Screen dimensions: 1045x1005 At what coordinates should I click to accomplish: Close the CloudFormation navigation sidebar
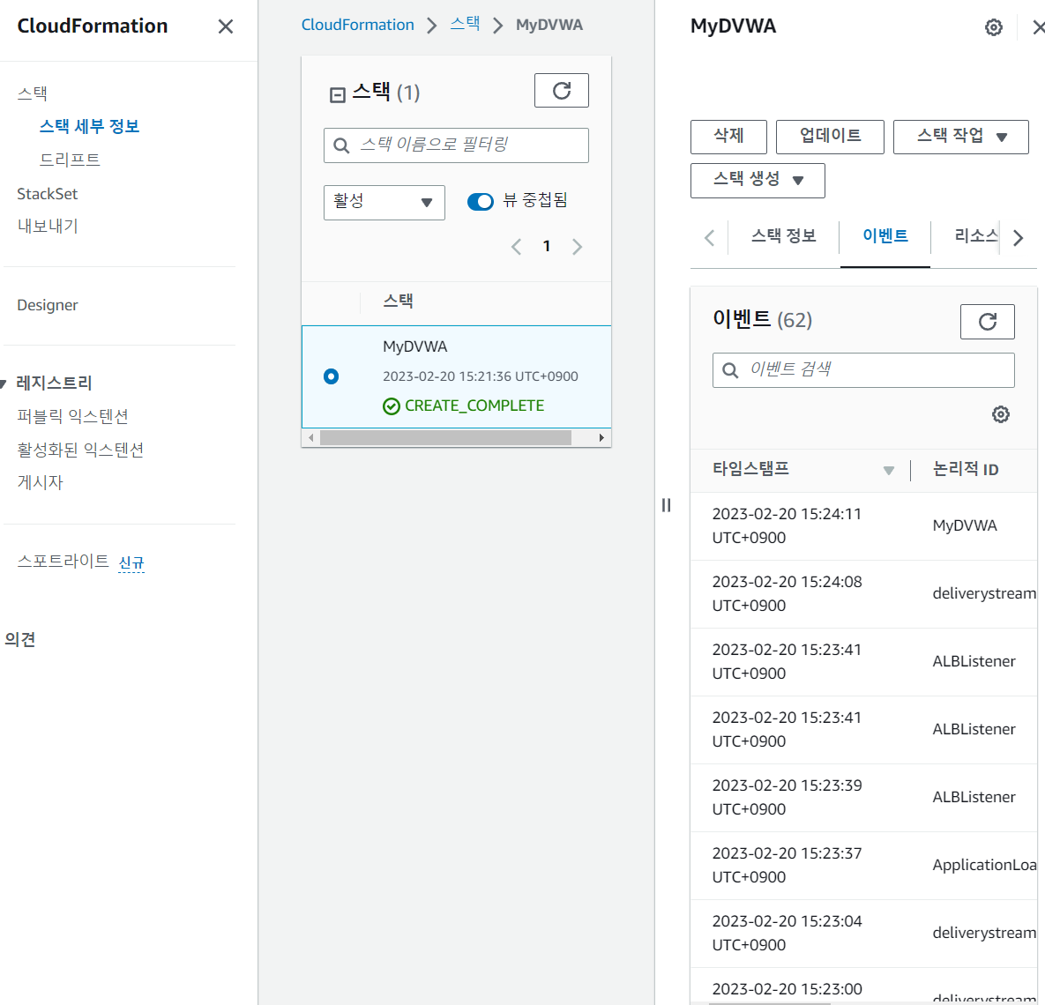click(225, 26)
